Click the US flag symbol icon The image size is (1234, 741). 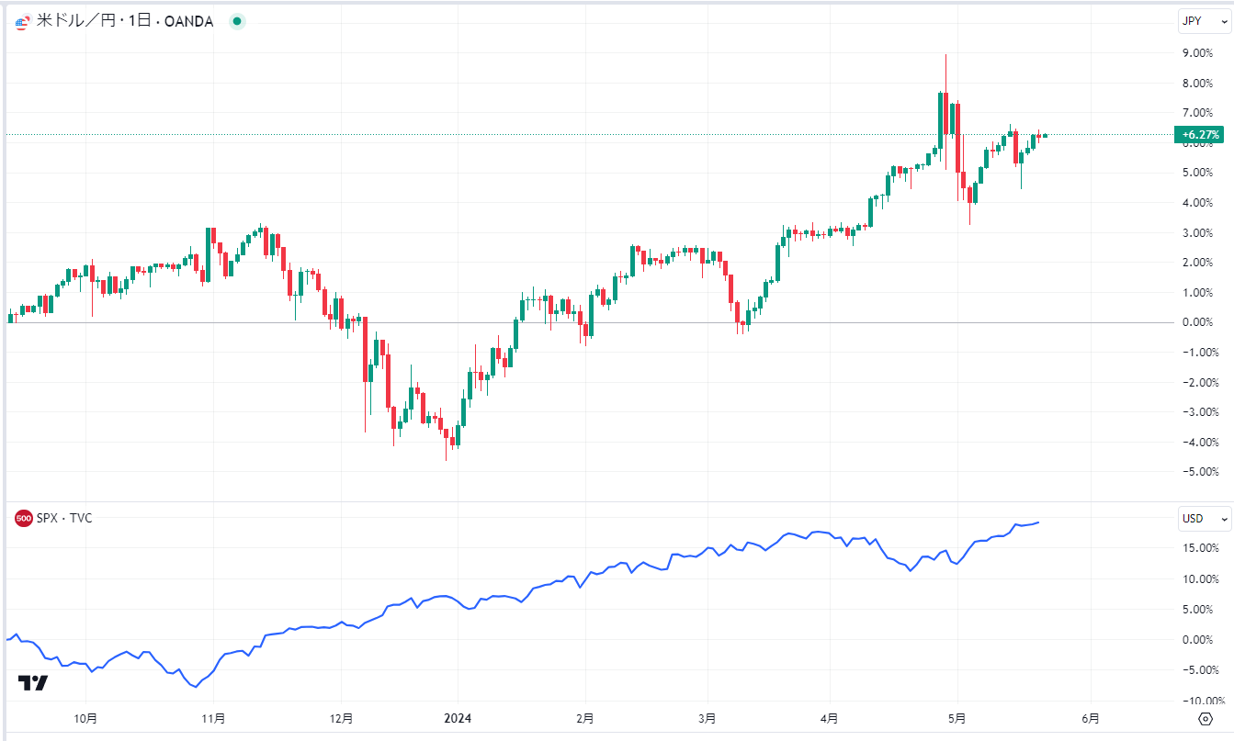(22, 22)
